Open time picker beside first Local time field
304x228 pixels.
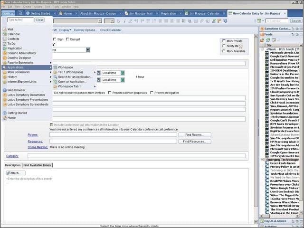99,73
